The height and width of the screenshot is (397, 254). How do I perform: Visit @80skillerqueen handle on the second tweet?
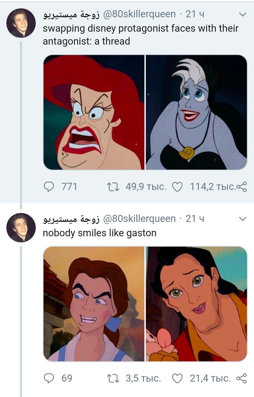pyautogui.click(x=139, y=218)
